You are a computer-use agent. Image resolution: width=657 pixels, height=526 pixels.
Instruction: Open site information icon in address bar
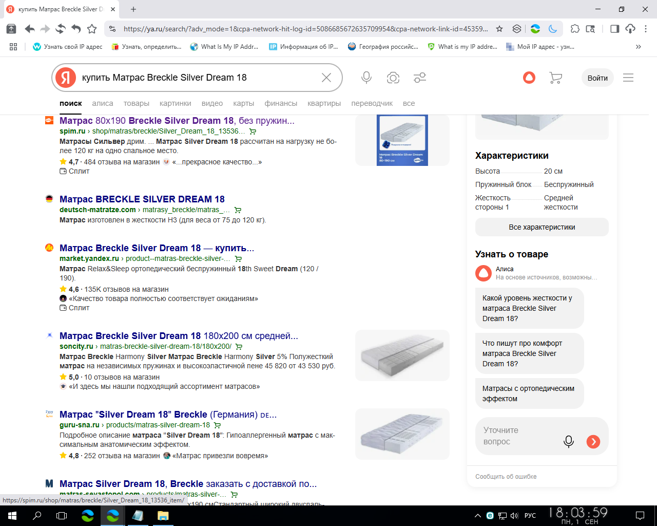pos(112,29)
